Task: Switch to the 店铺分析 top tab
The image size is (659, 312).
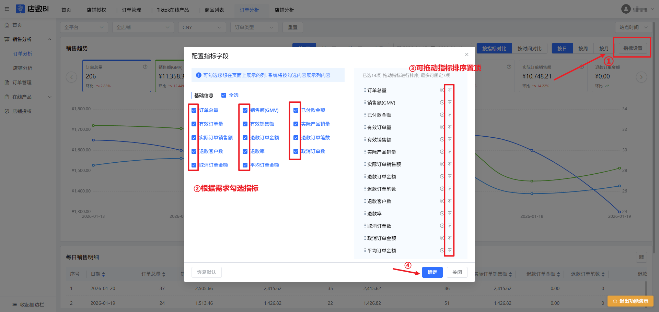Action: [x=284, y=10]
